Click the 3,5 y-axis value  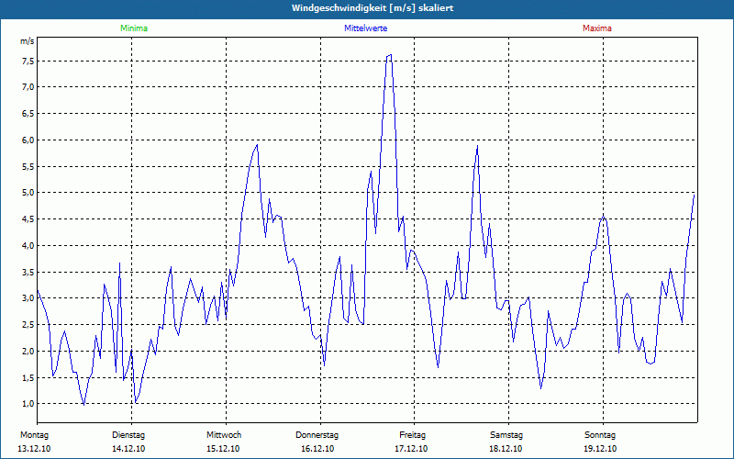click(28, 272)
